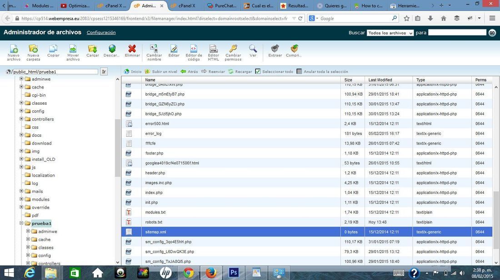This screenshot has height=280, width=500.
Task: Refresh the file list with Recargar
Action: tap(240, 72)
